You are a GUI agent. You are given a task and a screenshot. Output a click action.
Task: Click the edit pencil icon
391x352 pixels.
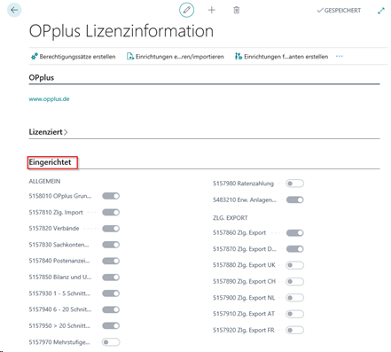coord(186,10)
